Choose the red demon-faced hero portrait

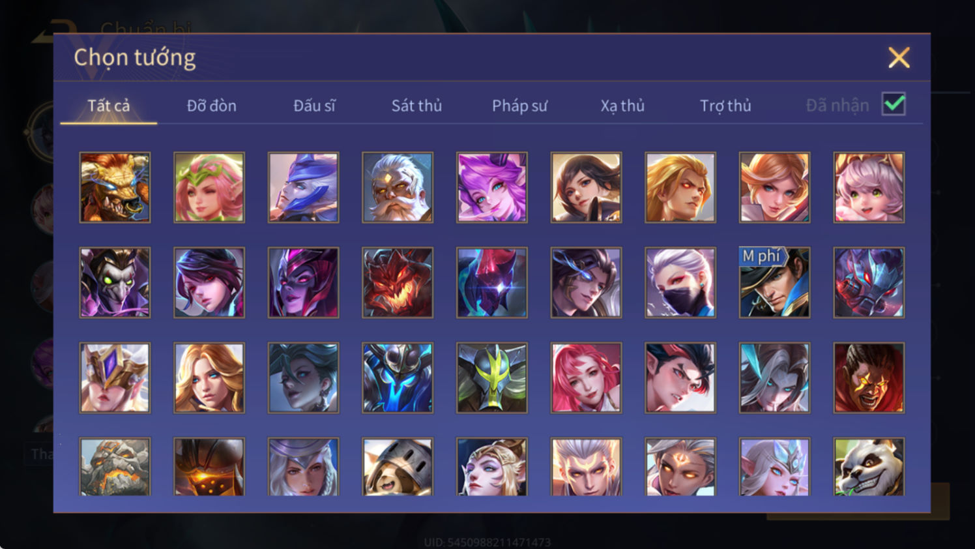[x=398, y=283]
